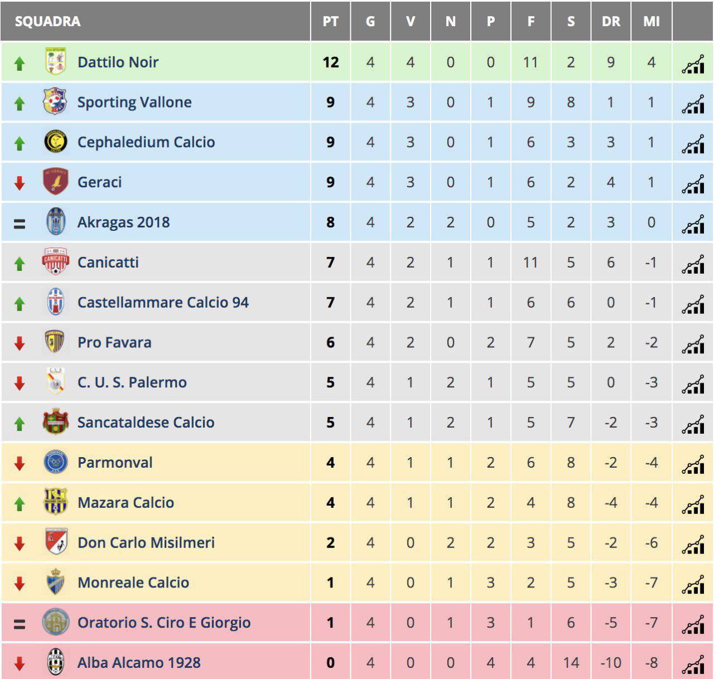Open the Monreale Calcio team link
Screen dimensions: 714x679
coord(133,583)
